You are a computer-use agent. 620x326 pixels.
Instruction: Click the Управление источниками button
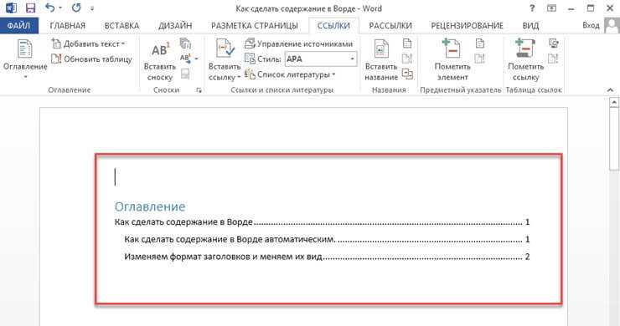point(298,43)
